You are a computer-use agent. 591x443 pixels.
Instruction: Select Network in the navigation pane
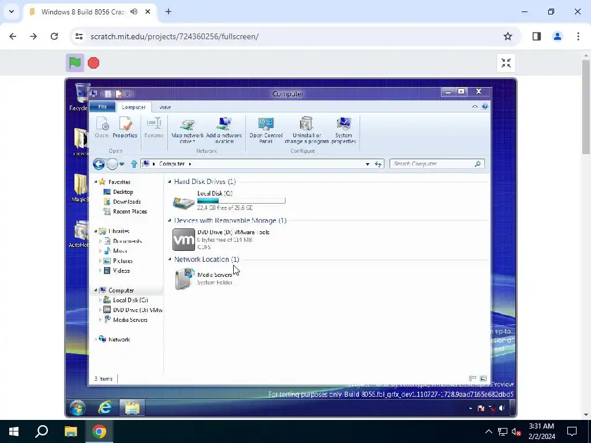click(114, 339)
